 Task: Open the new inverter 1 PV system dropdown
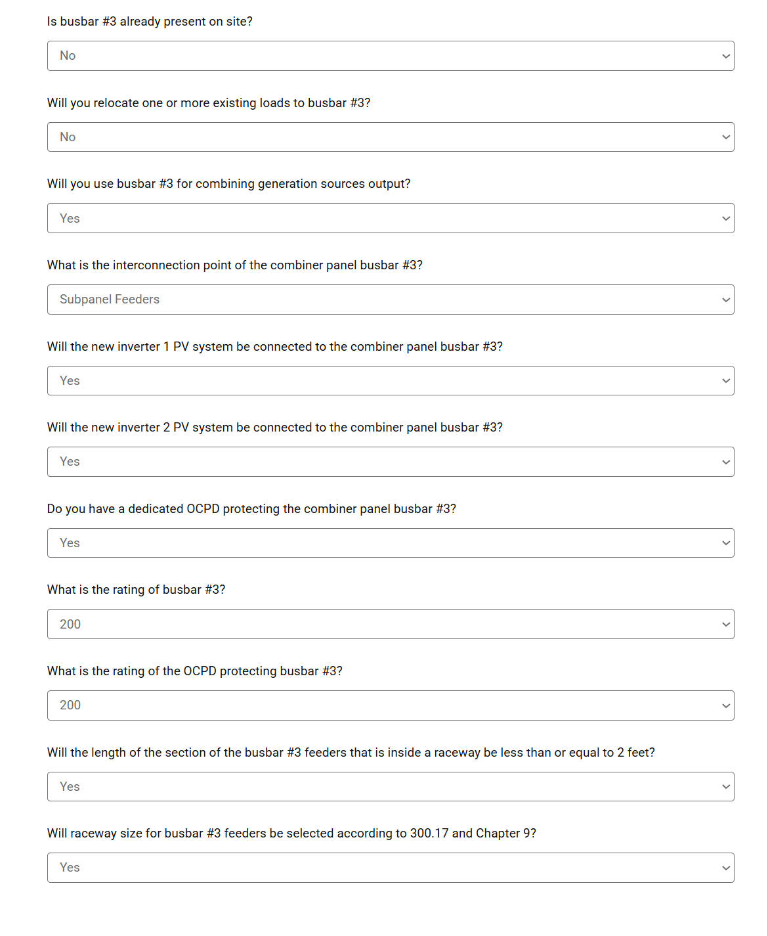[x=391, y=381]
